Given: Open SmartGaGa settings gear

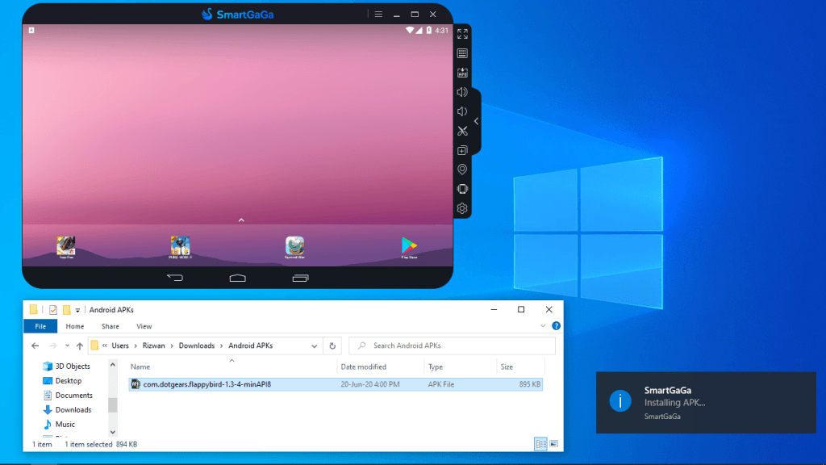Looking at the screenshot, I should pos(462,208).
